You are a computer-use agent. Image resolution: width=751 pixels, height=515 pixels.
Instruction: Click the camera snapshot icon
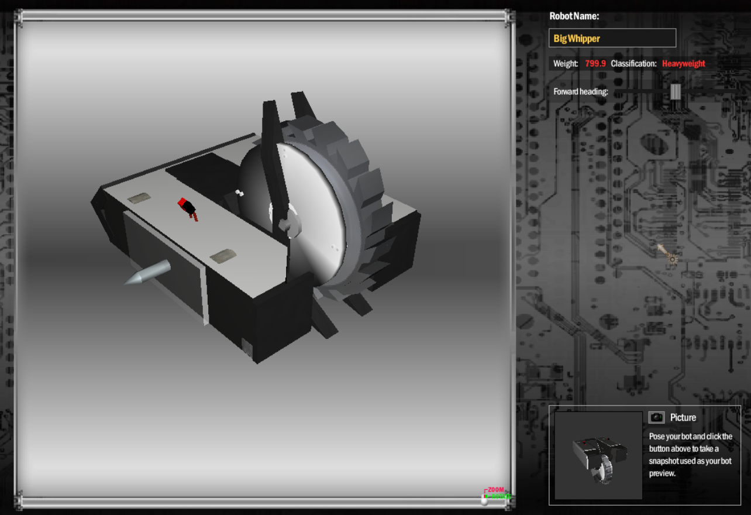(657, 417)
